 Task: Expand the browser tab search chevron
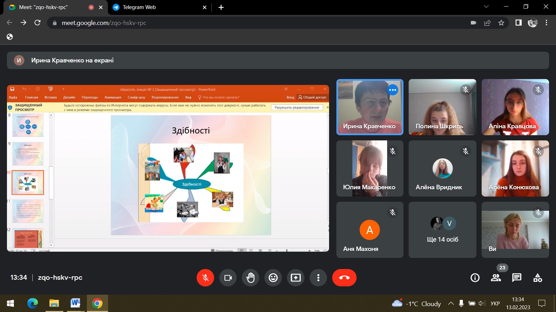tap(486, 7)
